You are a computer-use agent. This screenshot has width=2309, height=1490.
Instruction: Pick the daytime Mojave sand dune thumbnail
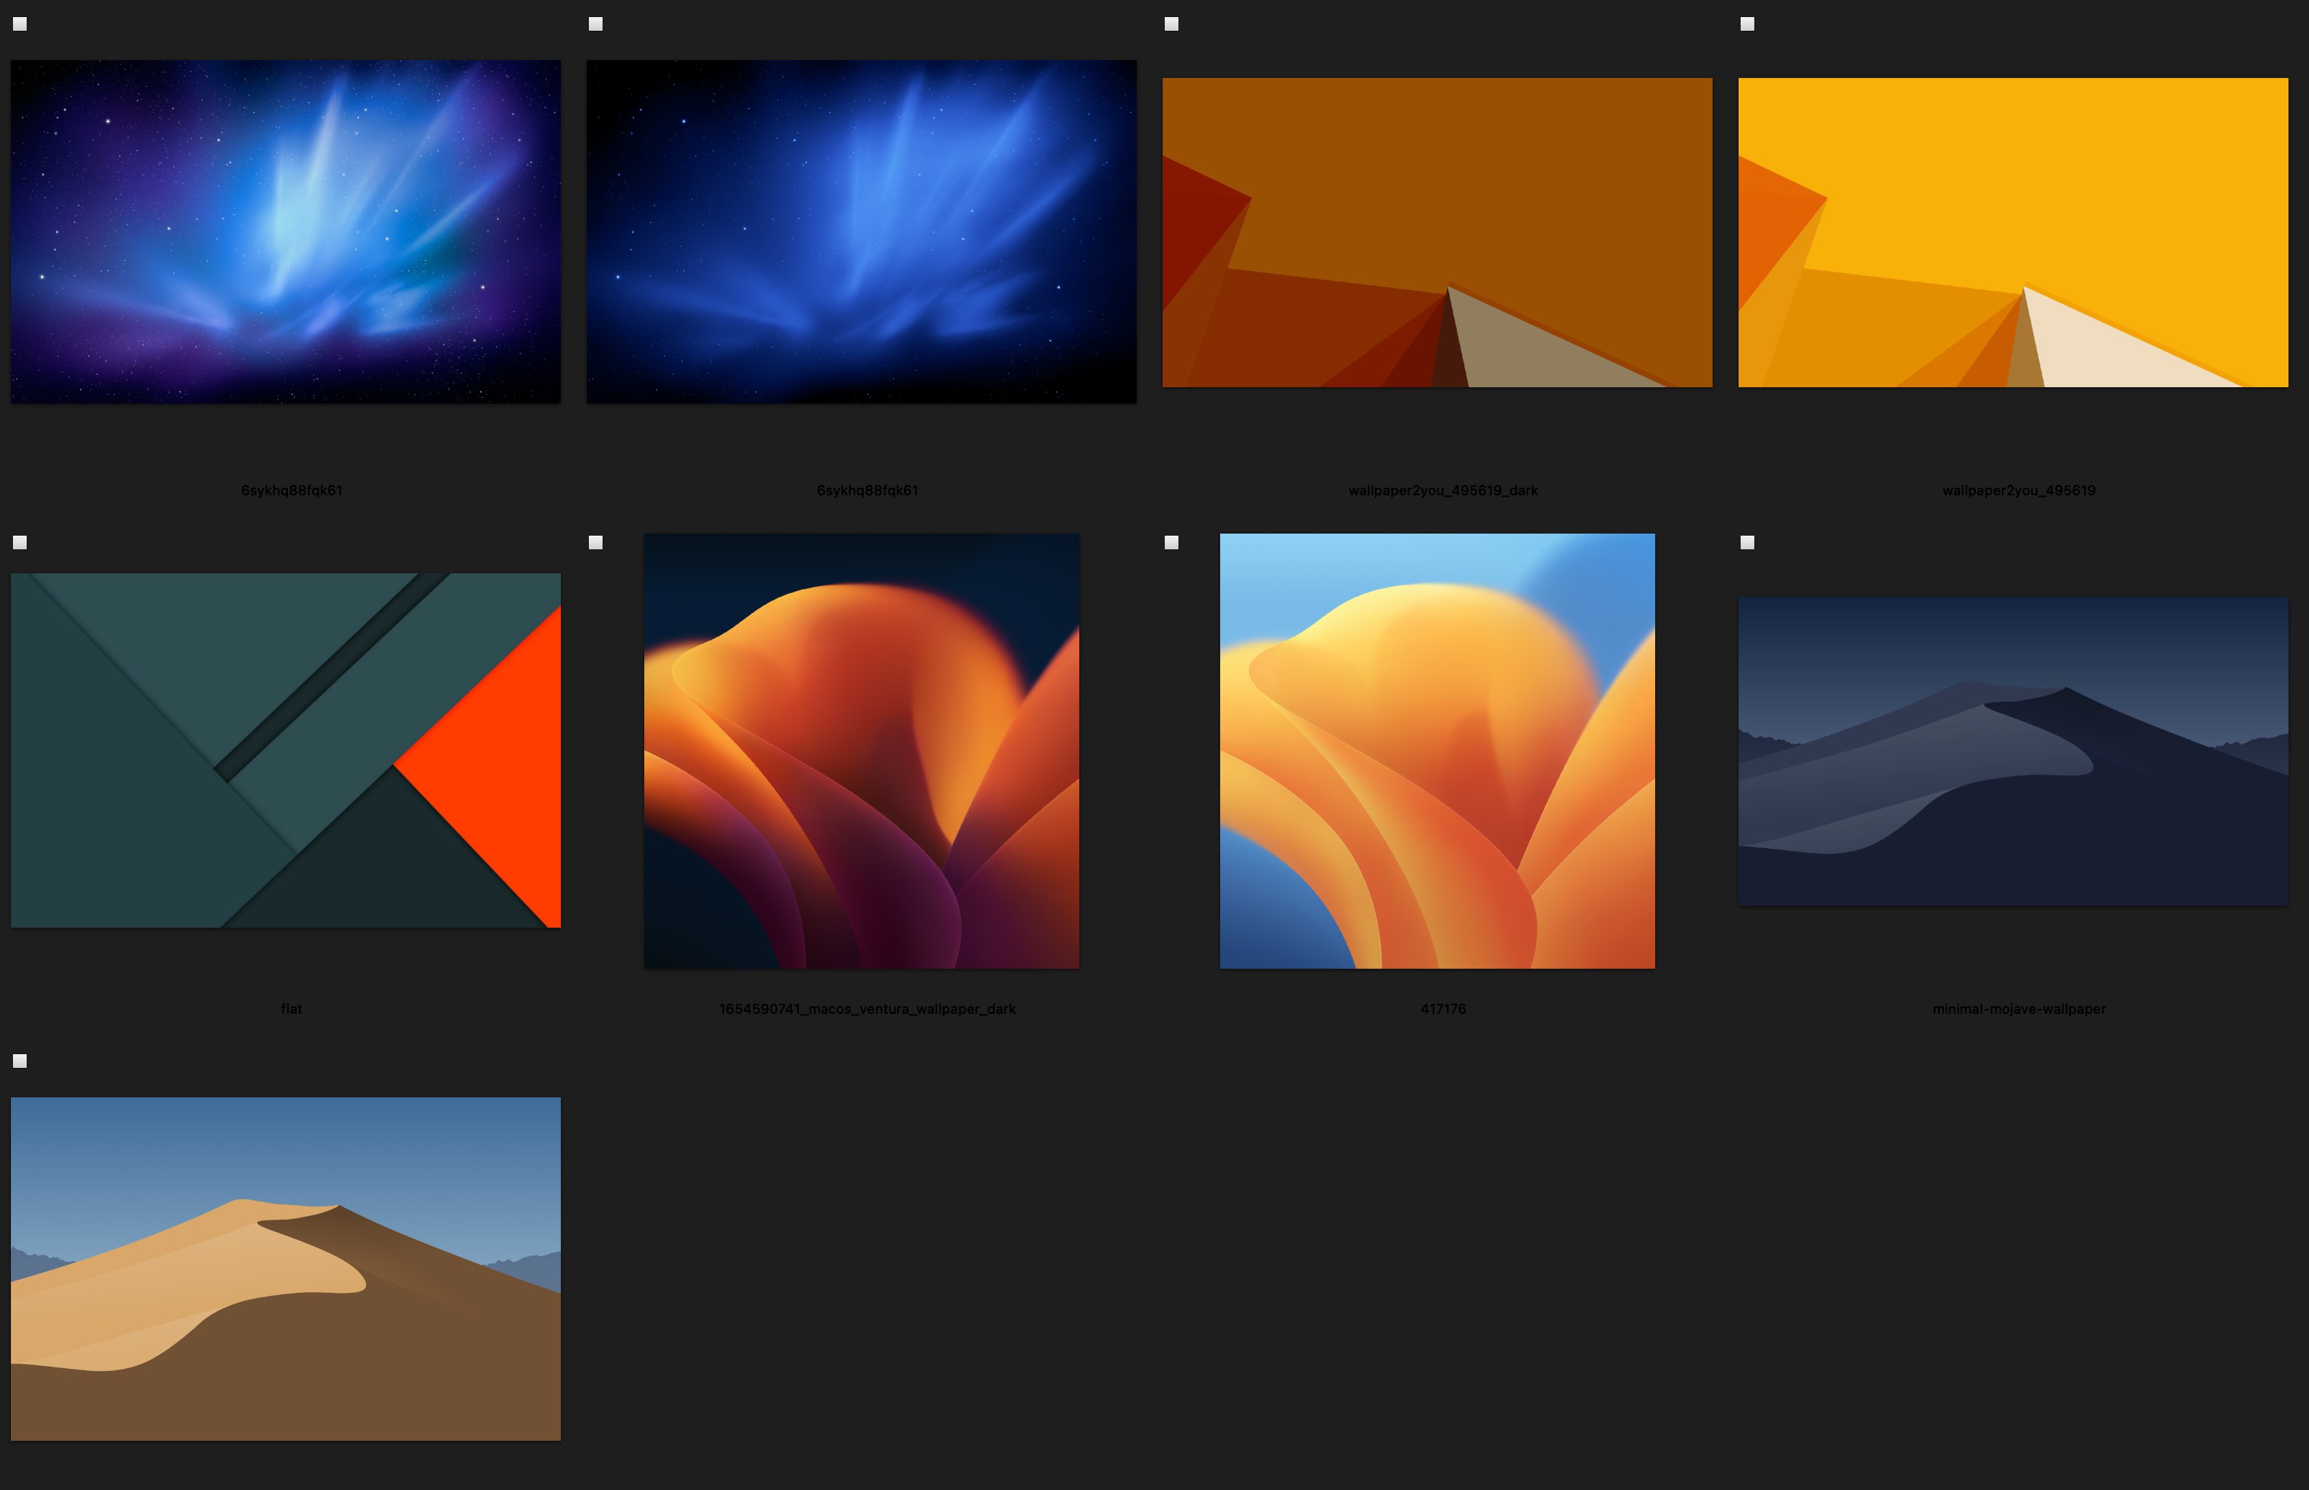285,1268
